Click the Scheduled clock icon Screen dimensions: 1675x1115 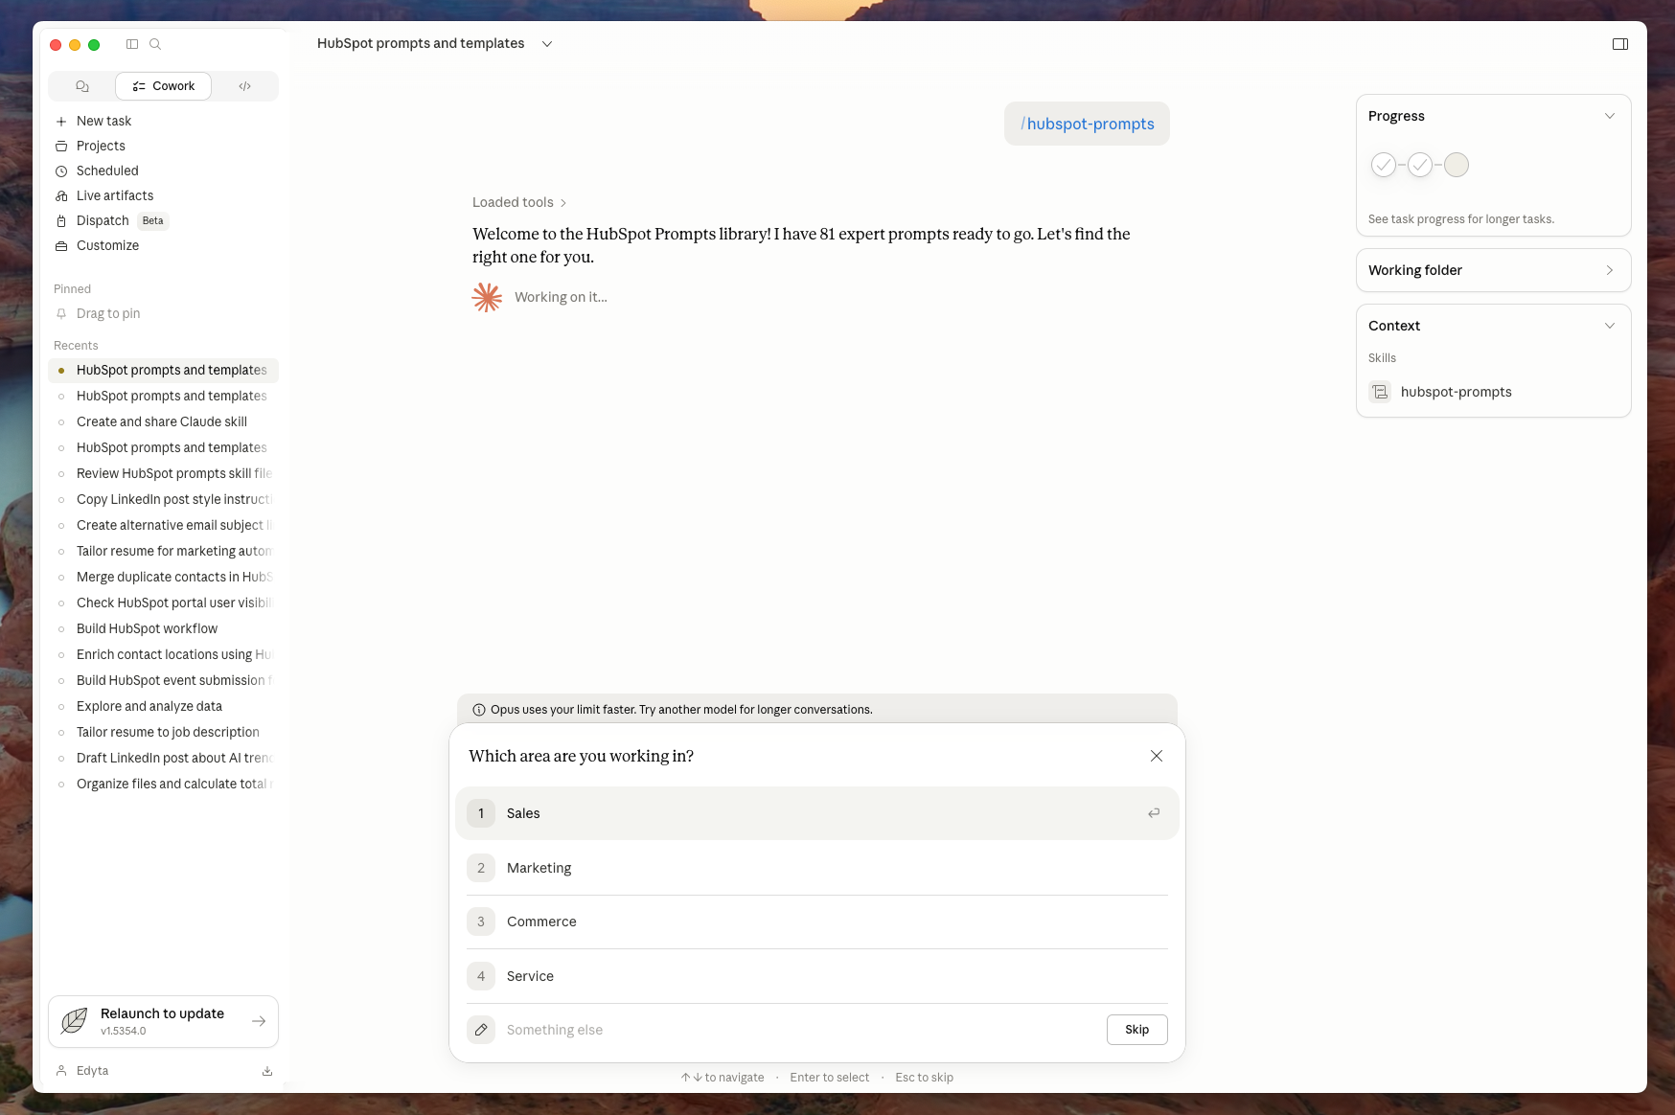click(x=61, y=171)
